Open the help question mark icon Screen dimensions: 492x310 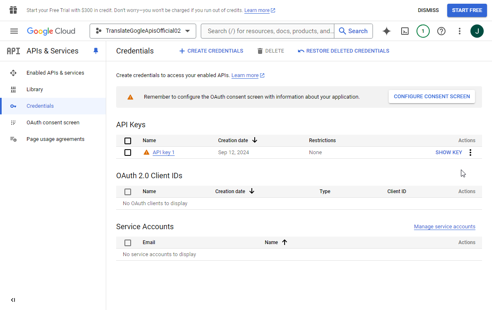pyautogui.click(x=441, y=31)
